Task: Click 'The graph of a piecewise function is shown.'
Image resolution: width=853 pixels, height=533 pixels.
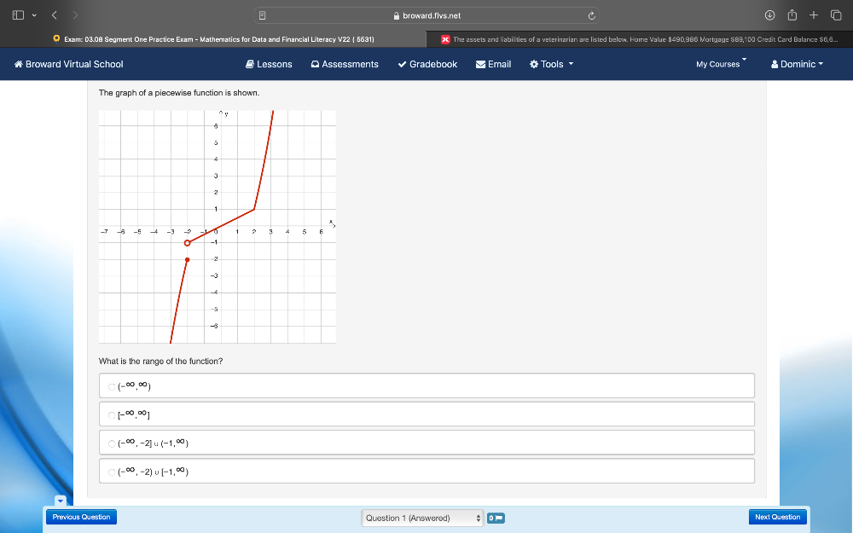Action: click(179, 93)
